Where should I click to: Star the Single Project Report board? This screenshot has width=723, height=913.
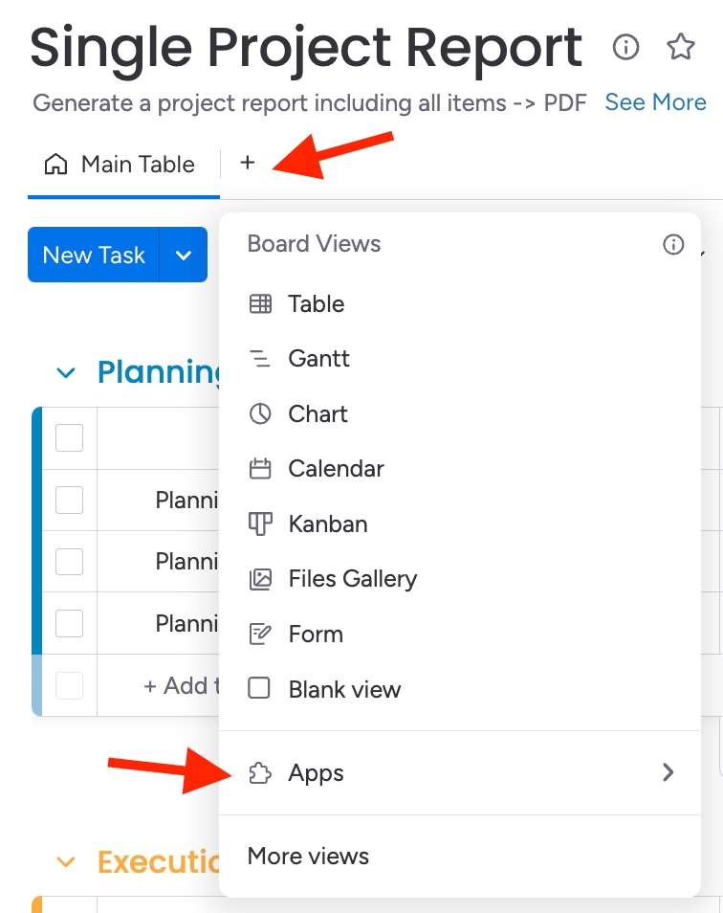[x=680, y=47]
